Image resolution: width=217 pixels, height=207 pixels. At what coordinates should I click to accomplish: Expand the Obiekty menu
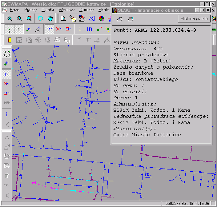pyautogui.click(x=86, y=10)
